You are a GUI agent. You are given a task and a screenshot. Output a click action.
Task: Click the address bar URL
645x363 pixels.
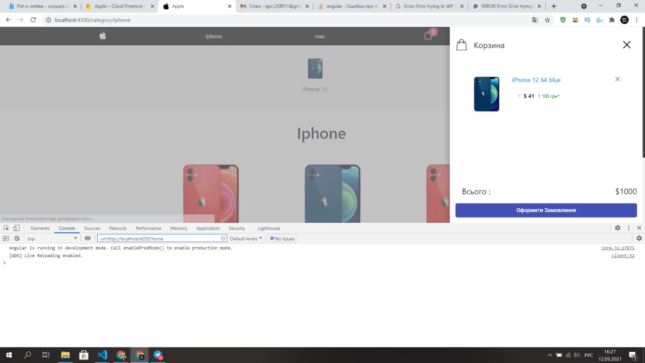[x=92, y=20]
